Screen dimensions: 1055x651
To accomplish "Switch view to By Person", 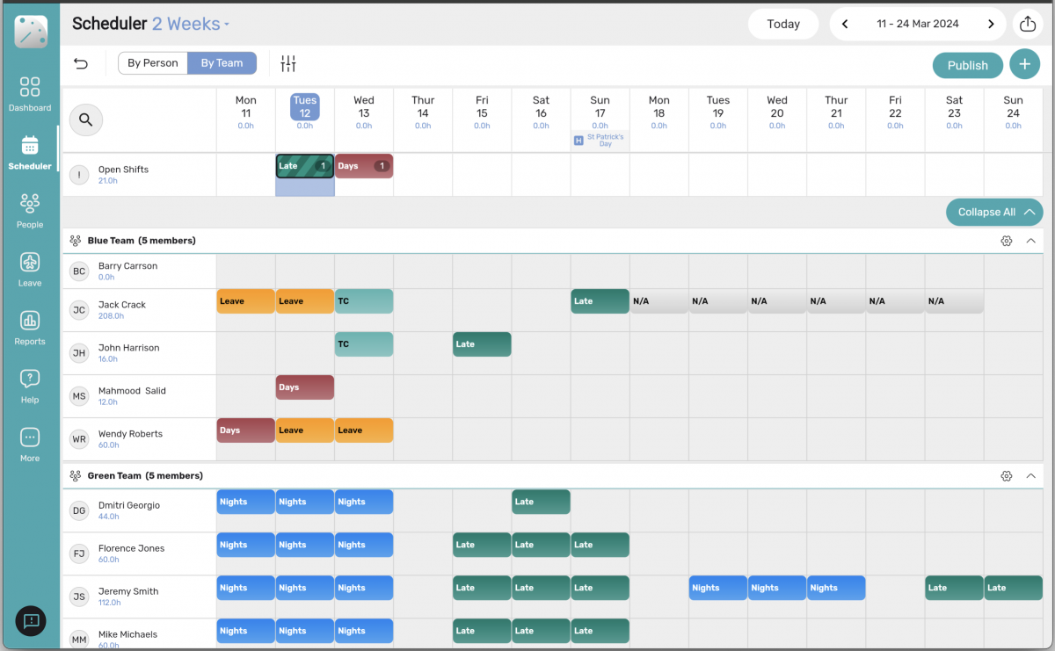I will (153, 63).
